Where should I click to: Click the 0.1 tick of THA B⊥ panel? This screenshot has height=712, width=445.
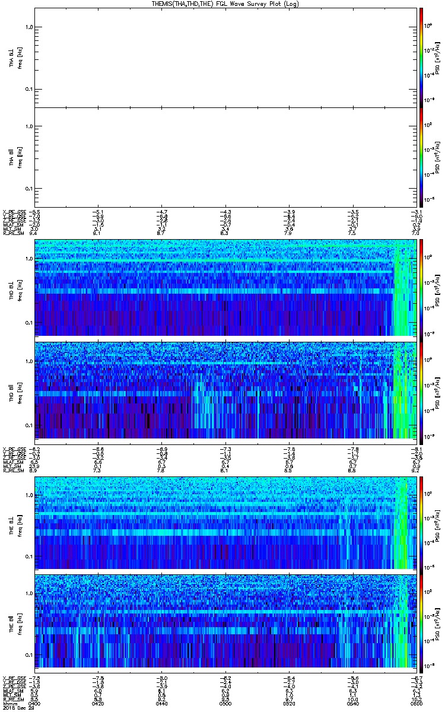tap(29, 90)
